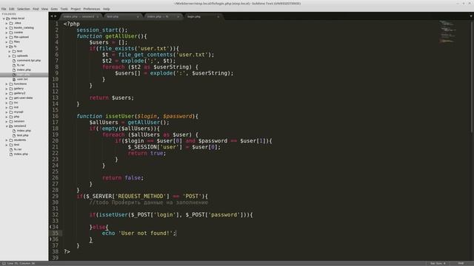
Task: Open the Goto menu
Action: click(x=54, y=9)
